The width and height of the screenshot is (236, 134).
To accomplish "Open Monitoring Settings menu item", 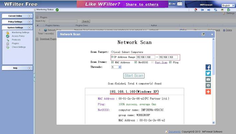I will pyautogui.click(x=21, y=33).
